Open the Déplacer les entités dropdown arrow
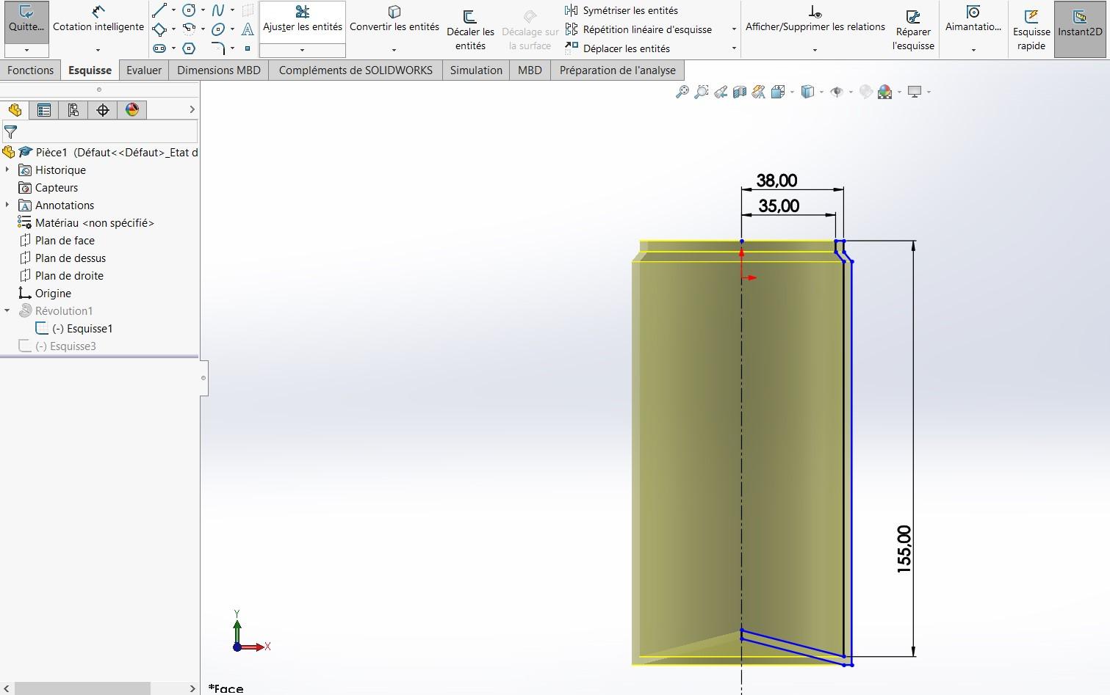 pos(733,48)
